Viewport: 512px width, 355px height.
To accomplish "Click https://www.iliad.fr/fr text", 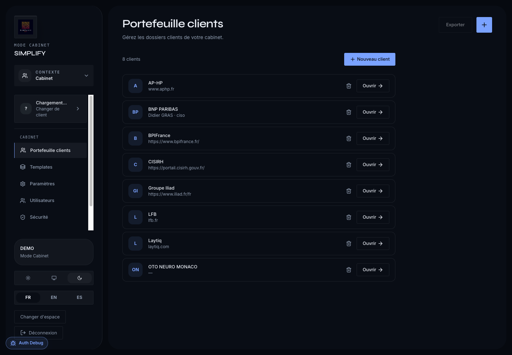I will (x=170, y=194).
